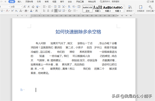Apply superscript formatting
Screen dimensions: 155x101
[x=12, y=11]
